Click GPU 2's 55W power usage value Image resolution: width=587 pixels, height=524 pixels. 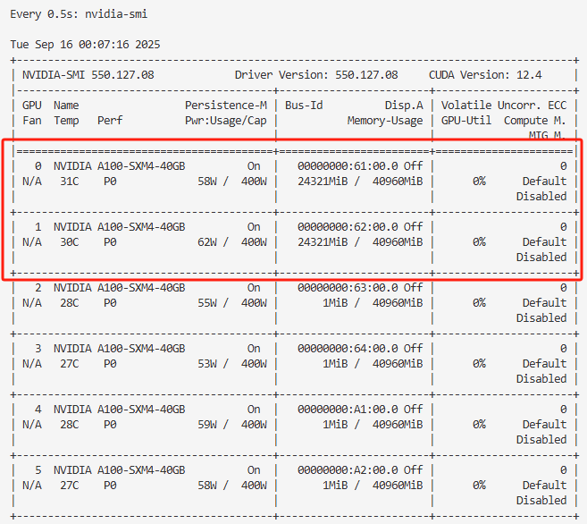208,302
